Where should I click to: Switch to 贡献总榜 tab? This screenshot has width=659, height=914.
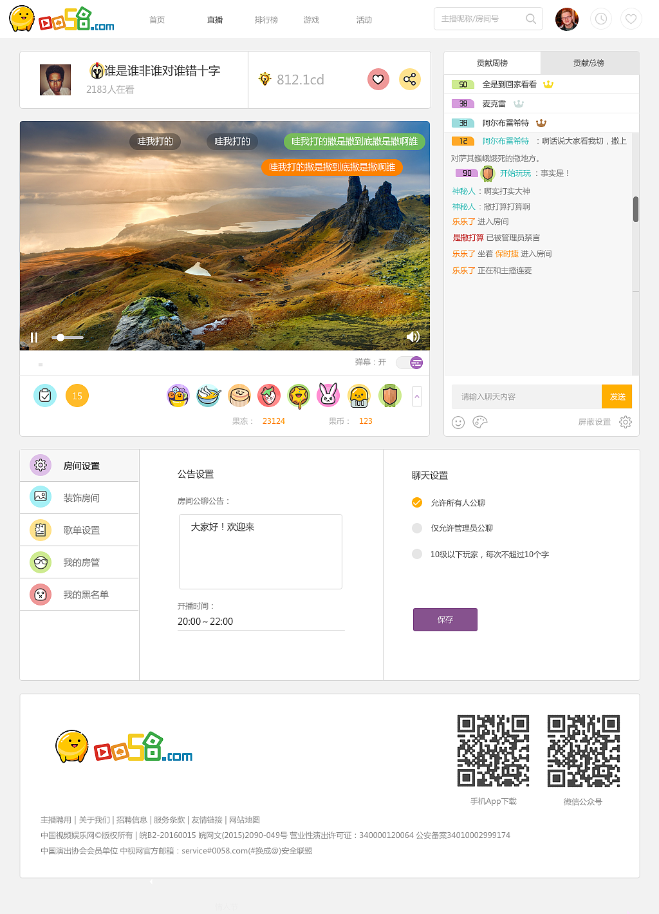589,63
